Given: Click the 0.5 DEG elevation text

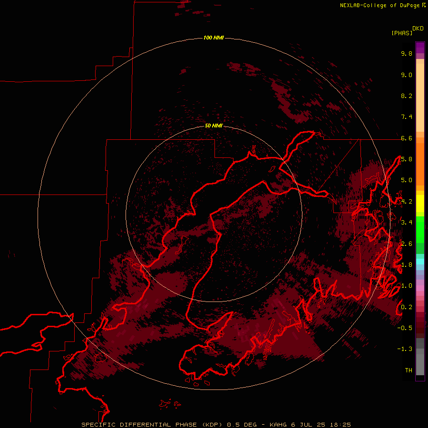Looking at the screenshot, I should [242, 425].
